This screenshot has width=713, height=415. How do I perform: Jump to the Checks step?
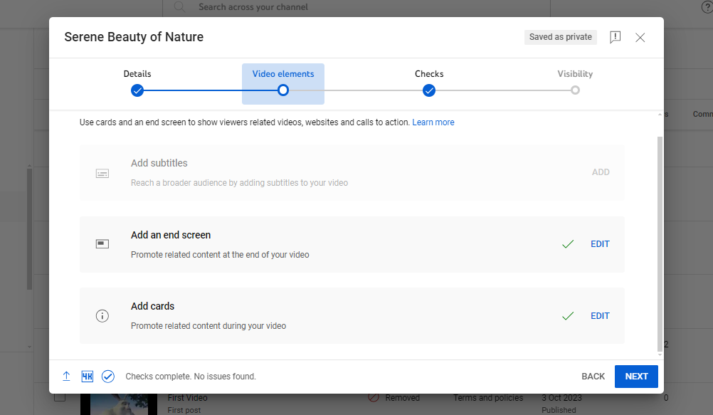[x=429, y=83]
